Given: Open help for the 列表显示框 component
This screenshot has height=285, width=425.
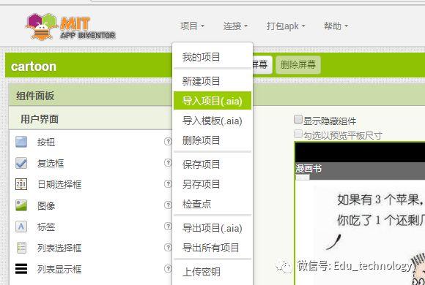Looking at the screenshot, I should (x=168, y=268).
